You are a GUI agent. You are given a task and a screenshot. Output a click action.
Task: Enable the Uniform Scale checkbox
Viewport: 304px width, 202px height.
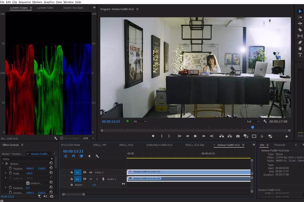coord(28,183)
